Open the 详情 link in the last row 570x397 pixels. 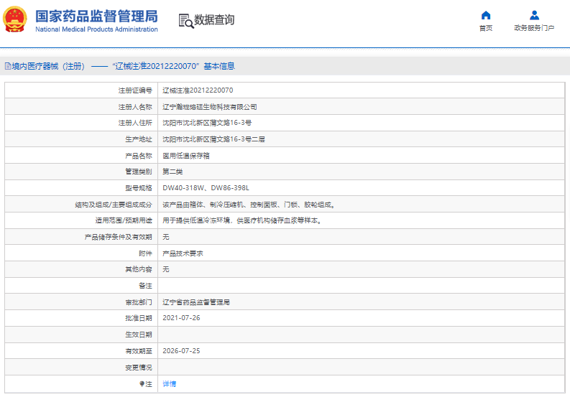tap(169, 384)
